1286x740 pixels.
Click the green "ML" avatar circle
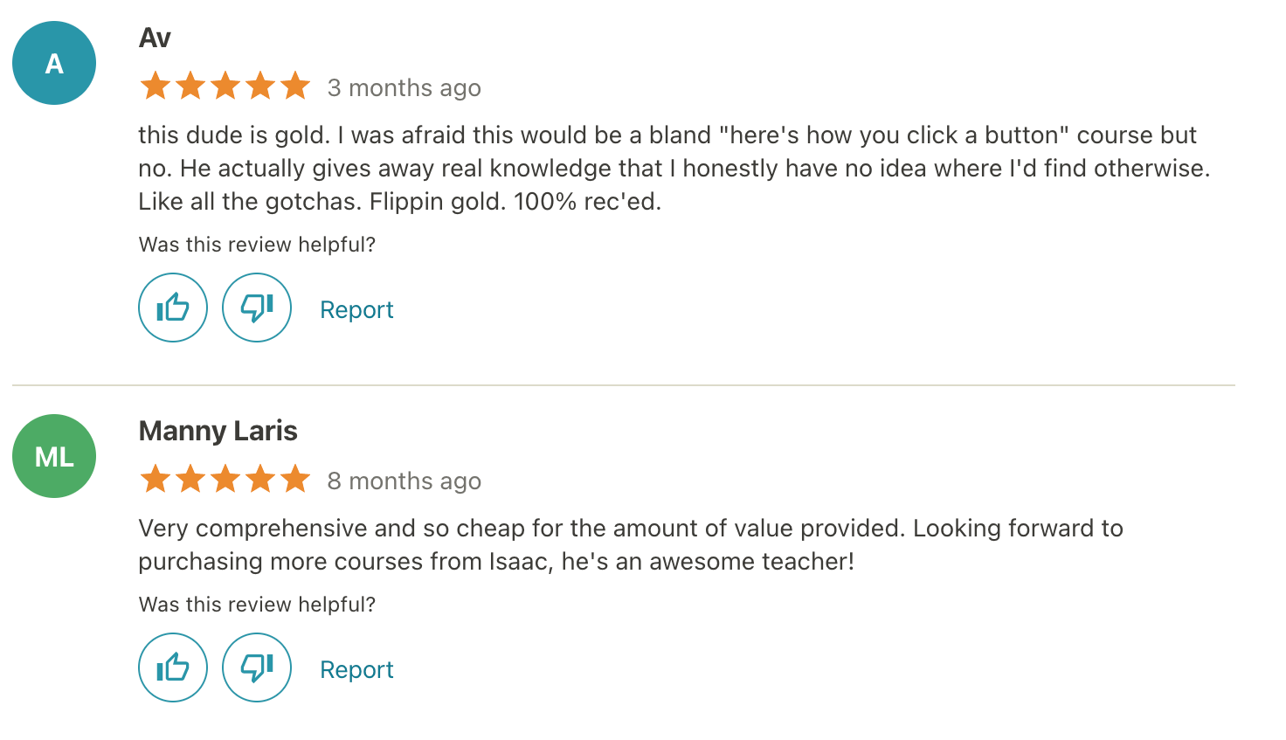coord(54,456)
